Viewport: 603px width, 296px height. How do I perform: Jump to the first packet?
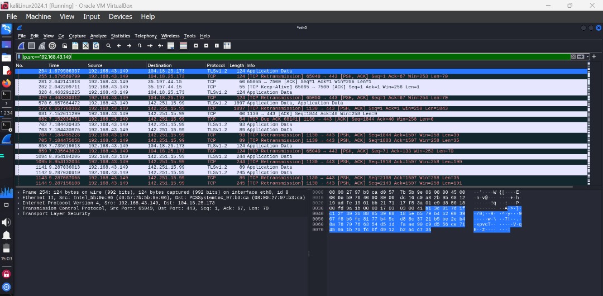[150, 45]
